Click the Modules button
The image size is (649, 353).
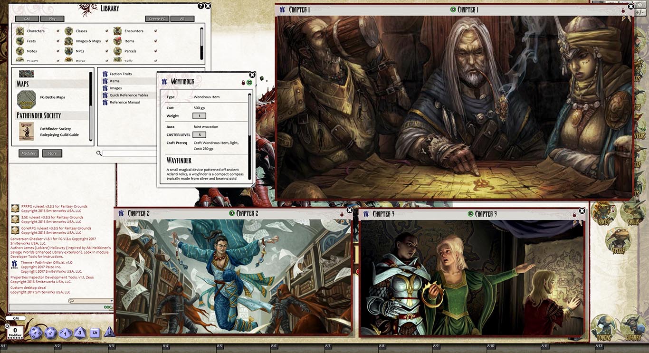tap(29, 153)
